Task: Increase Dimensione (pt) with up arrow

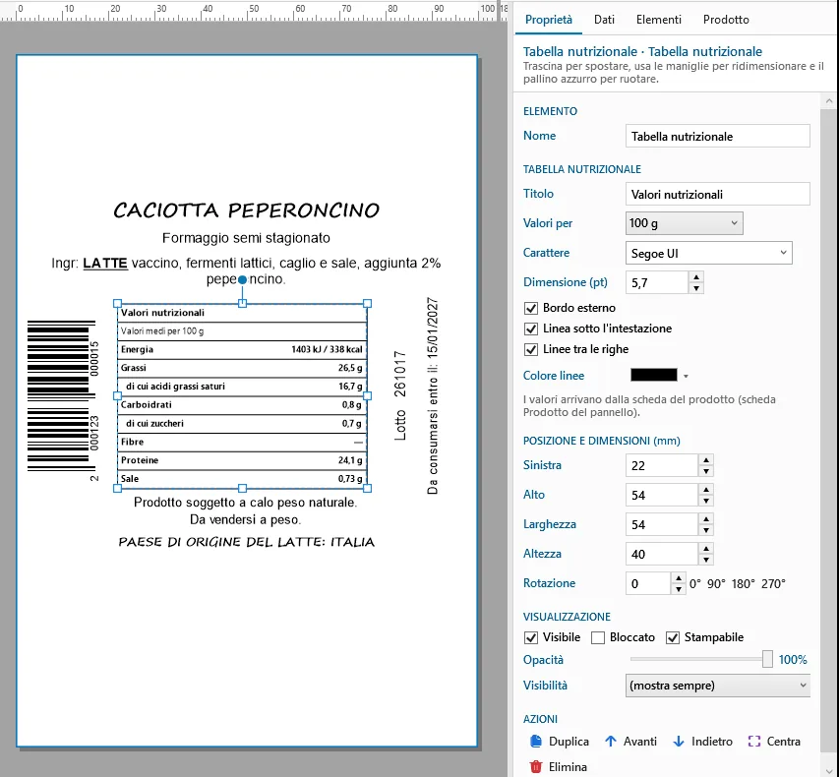Action: tap(695, 276)
